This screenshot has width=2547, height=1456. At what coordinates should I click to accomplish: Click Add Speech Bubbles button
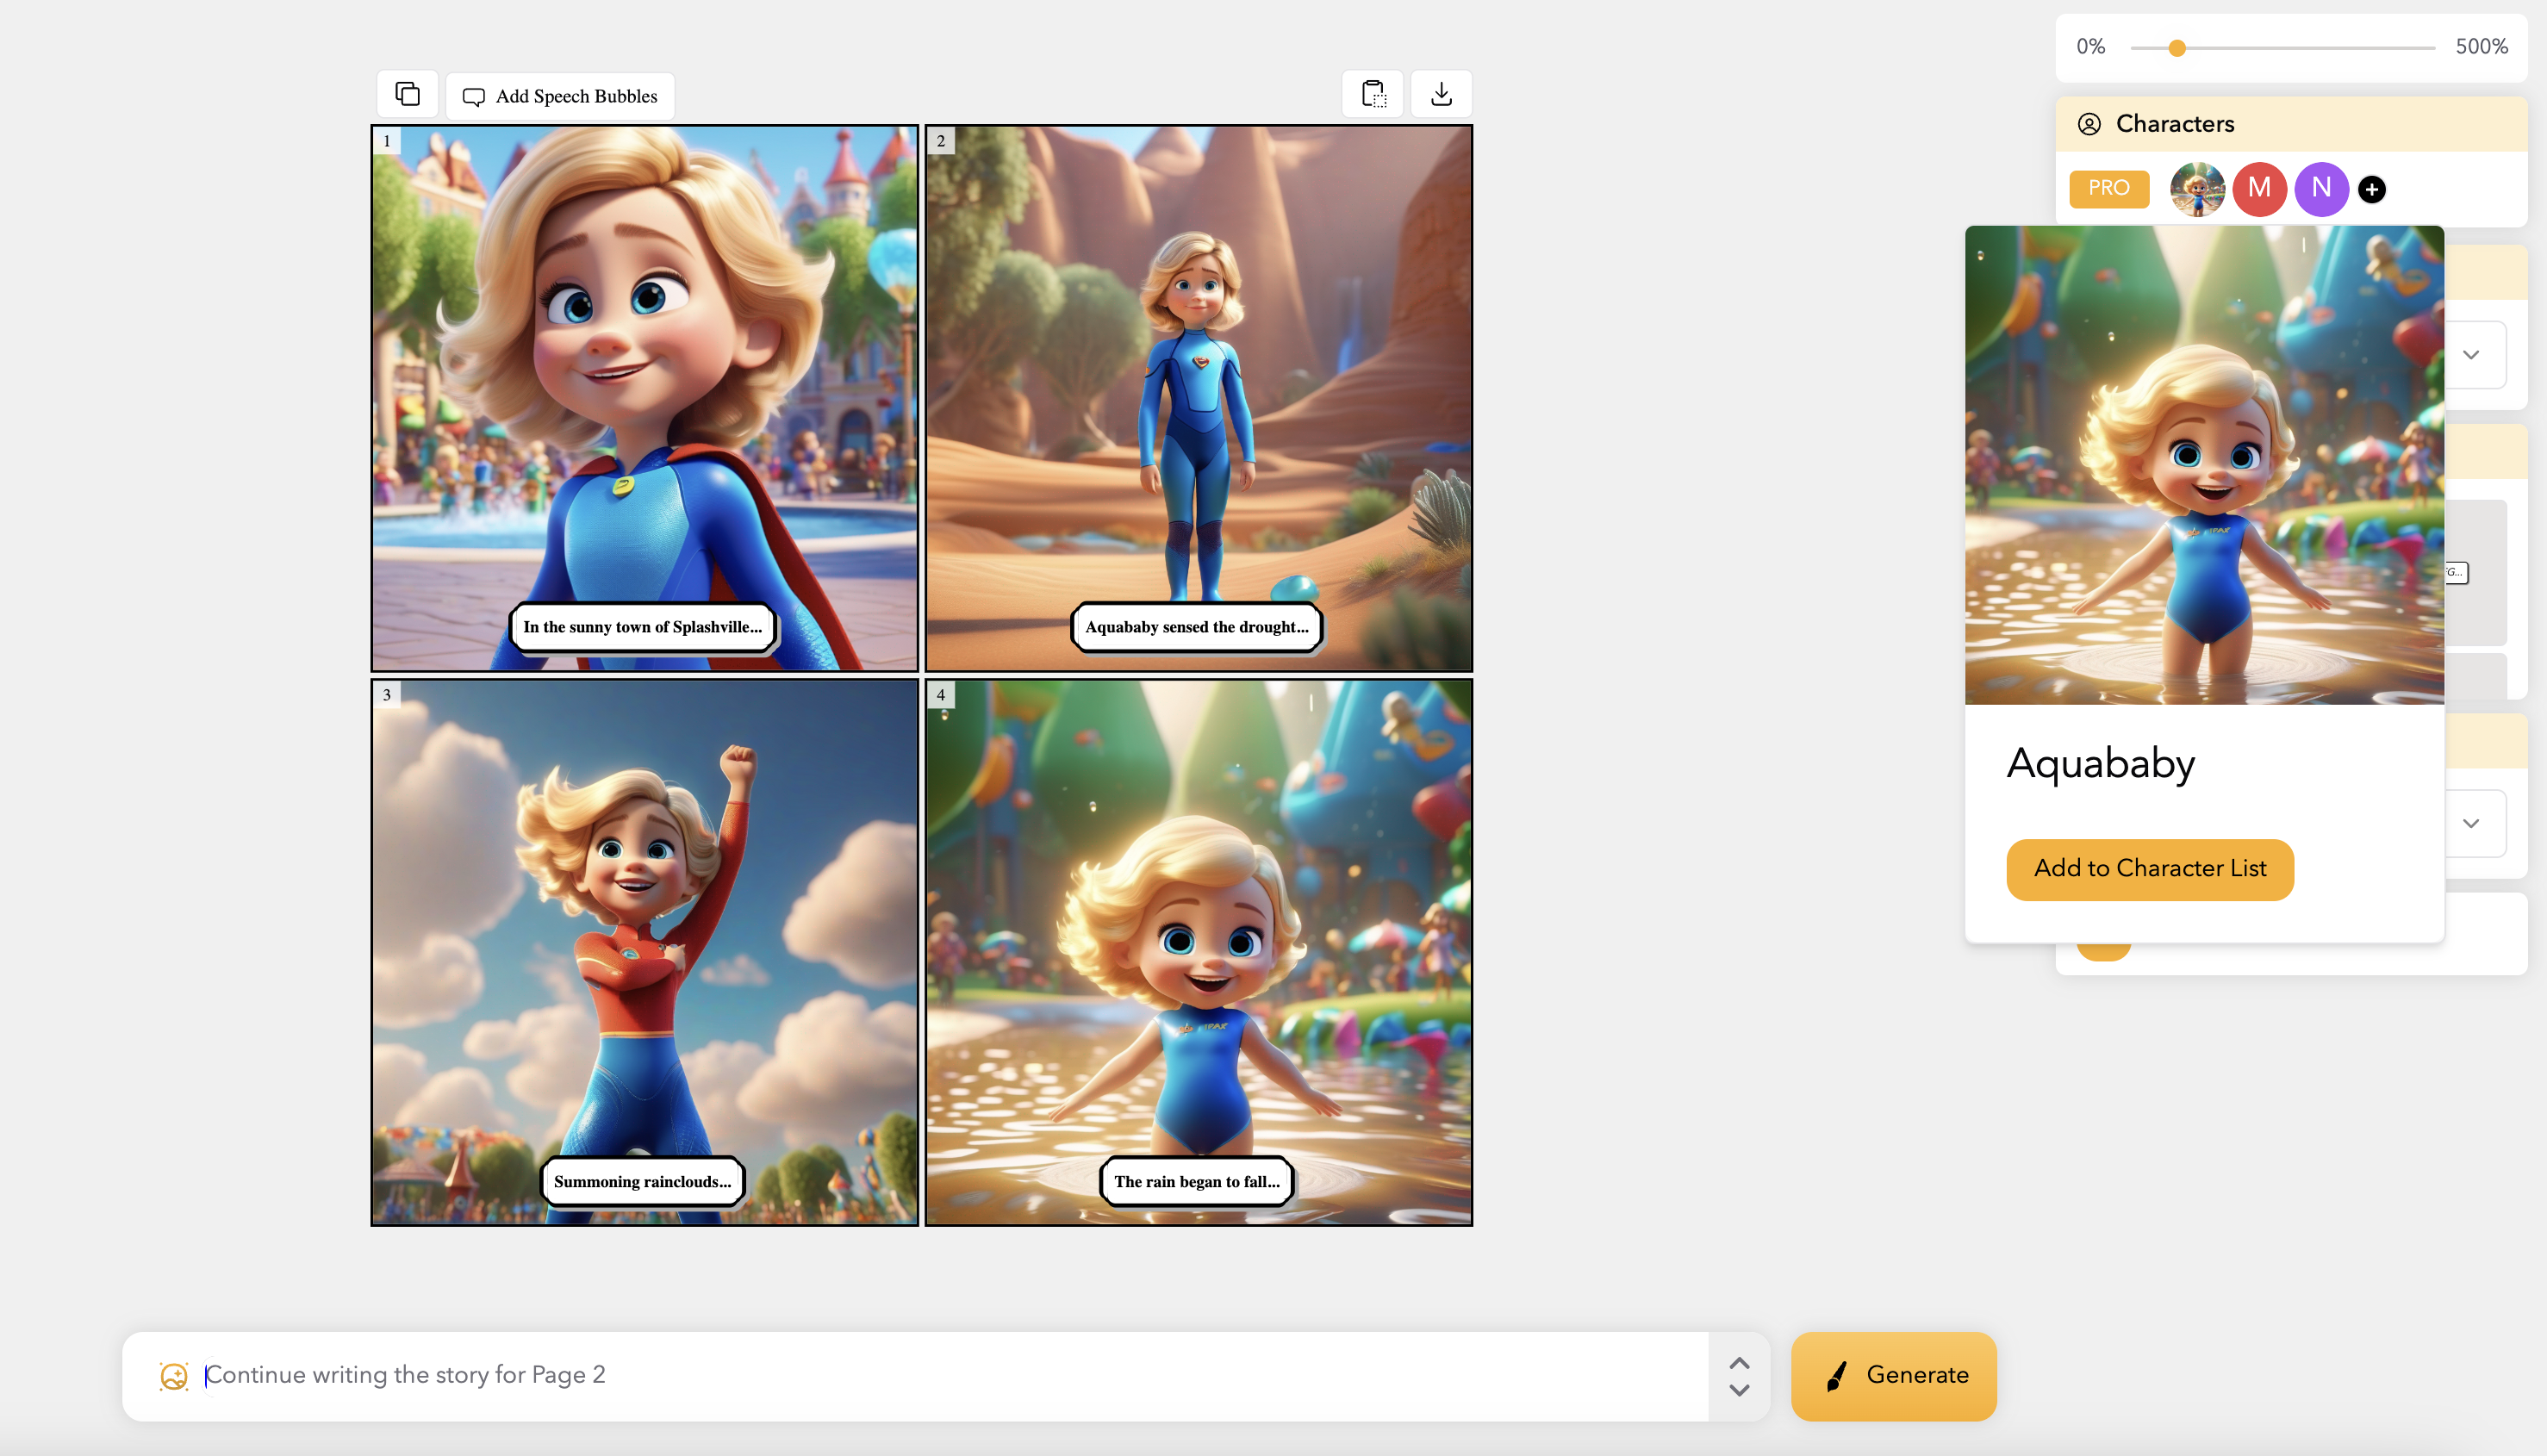pos(560,96)
